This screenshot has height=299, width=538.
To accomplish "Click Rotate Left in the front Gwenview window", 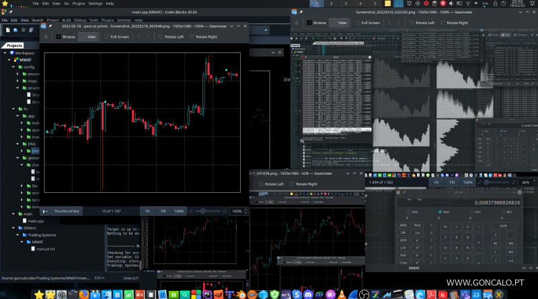I will coord(171,37).
